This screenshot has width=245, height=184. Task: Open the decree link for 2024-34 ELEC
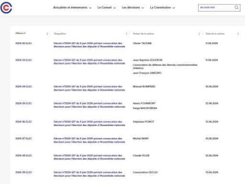89,88
